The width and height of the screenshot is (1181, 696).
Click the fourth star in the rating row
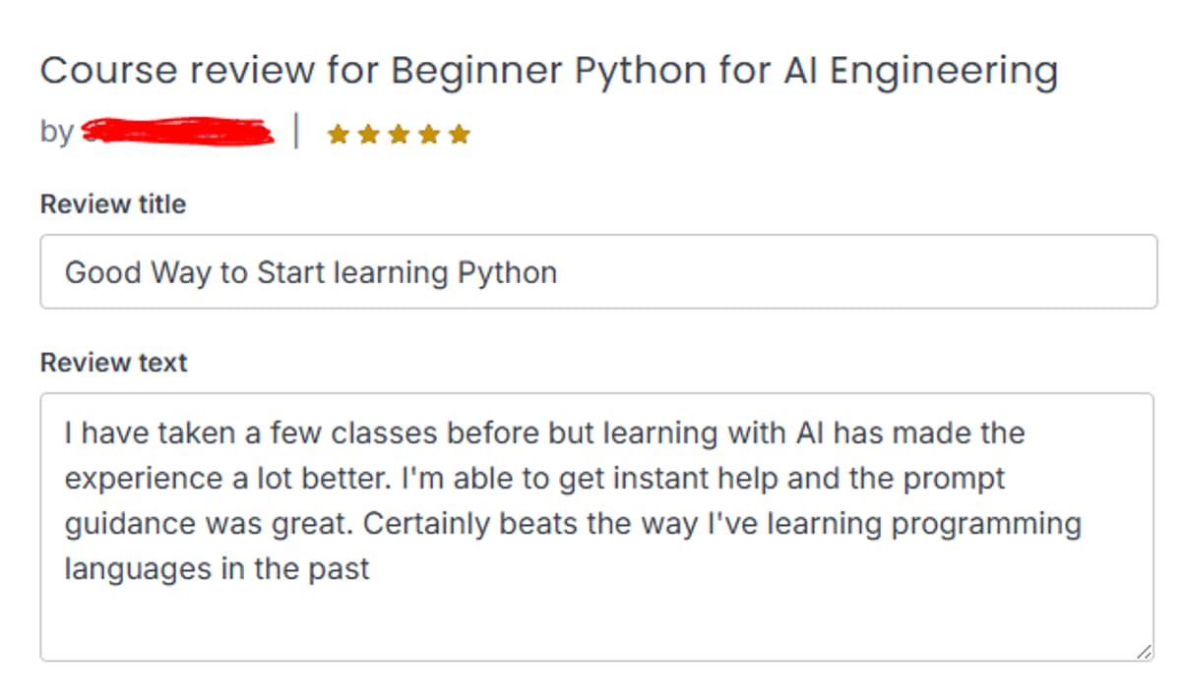(429, 133)
